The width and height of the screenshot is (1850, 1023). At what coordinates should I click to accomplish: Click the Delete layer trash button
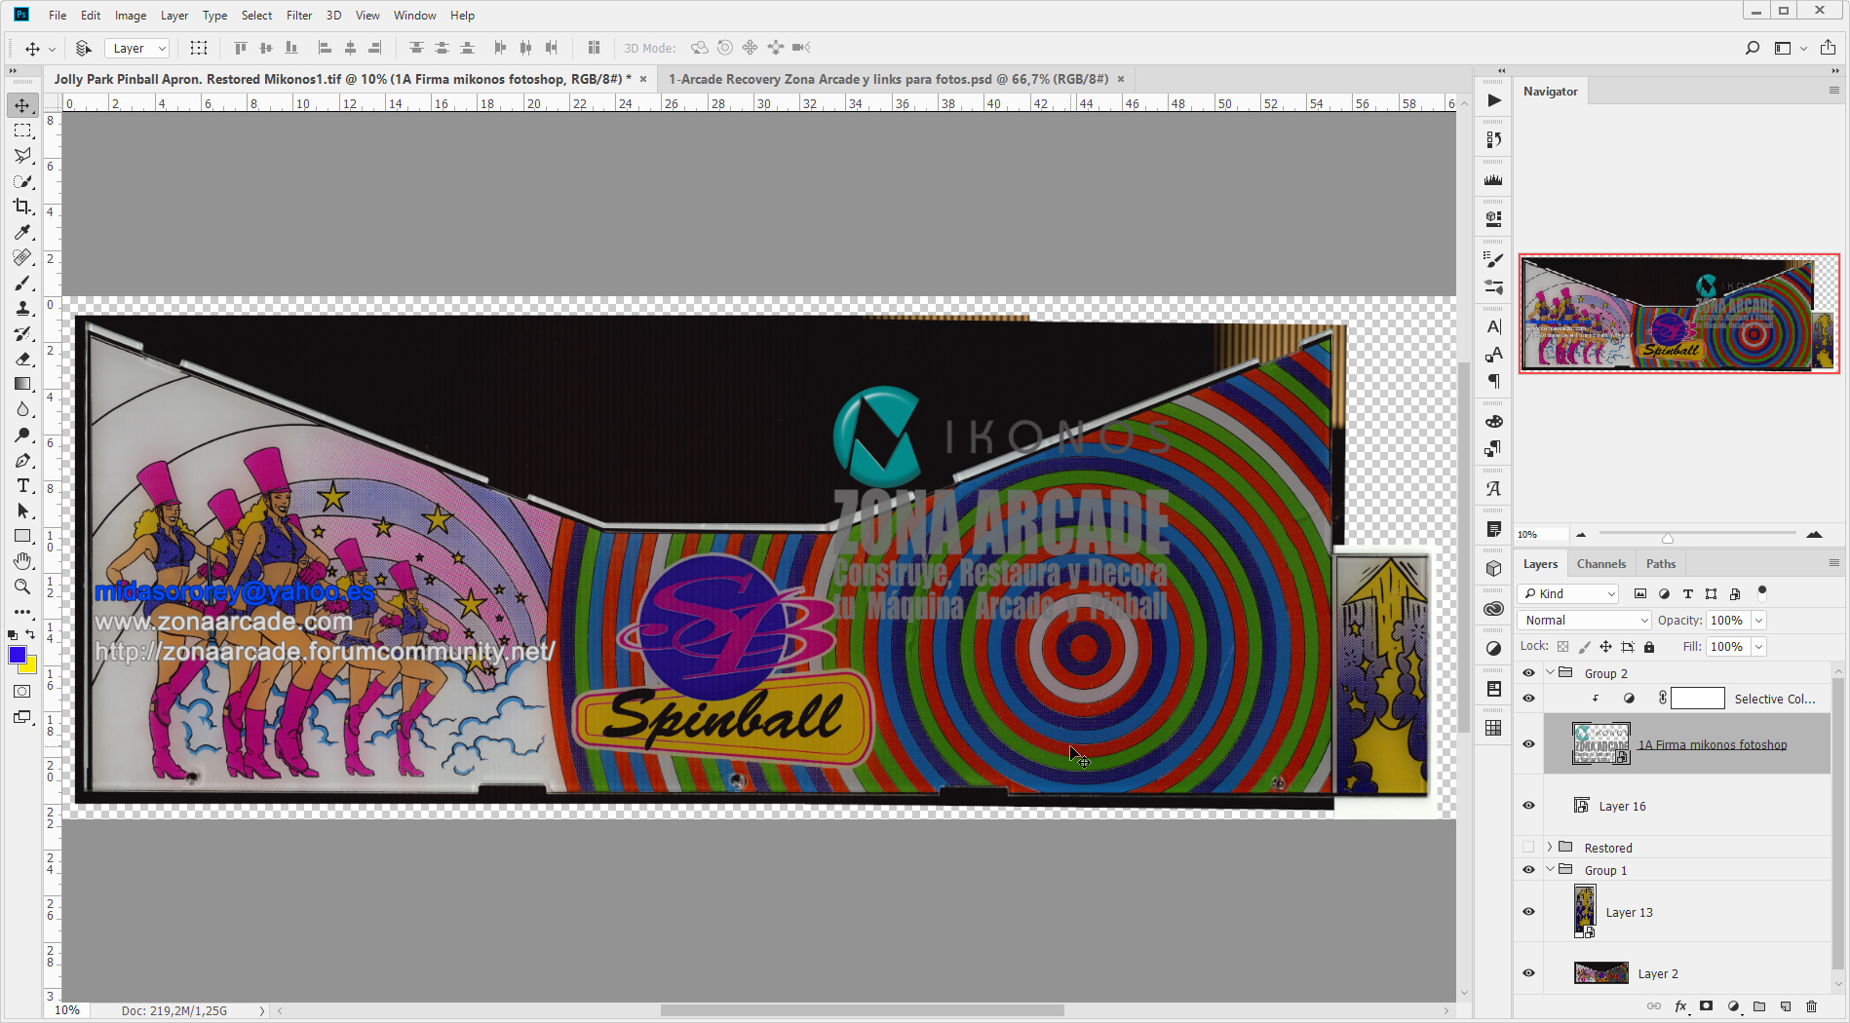(x=1811, y=1006)
